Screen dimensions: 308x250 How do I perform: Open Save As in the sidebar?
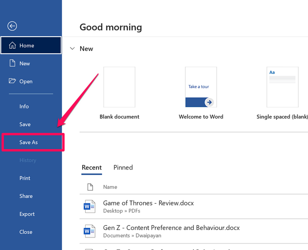coord(28,142)
